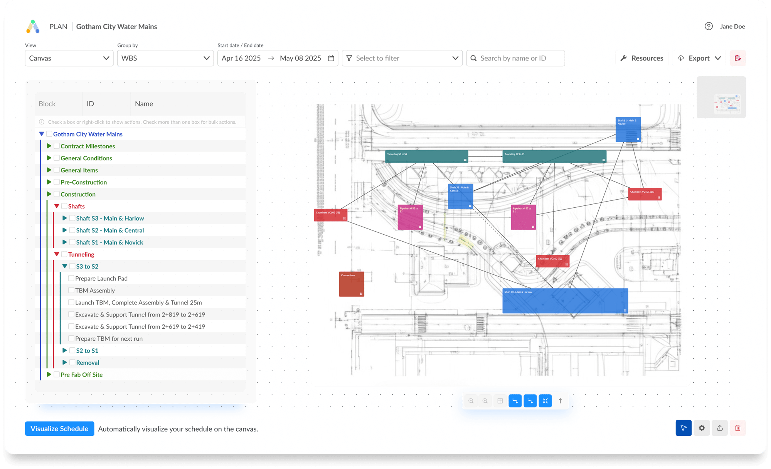Click the Resources button

(x=641, y=58)
